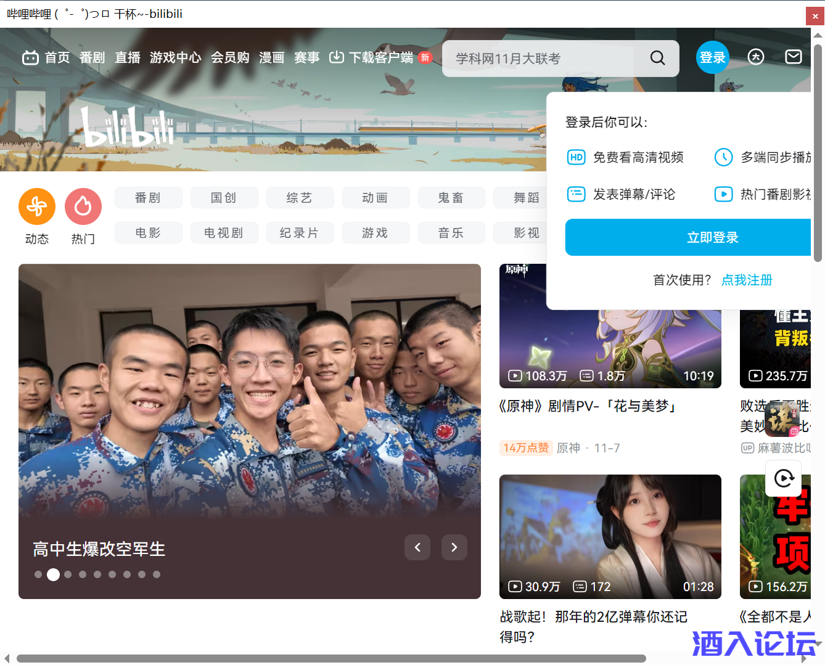
Task: Select the third carousel indicator dot
Action: (68, 574)
